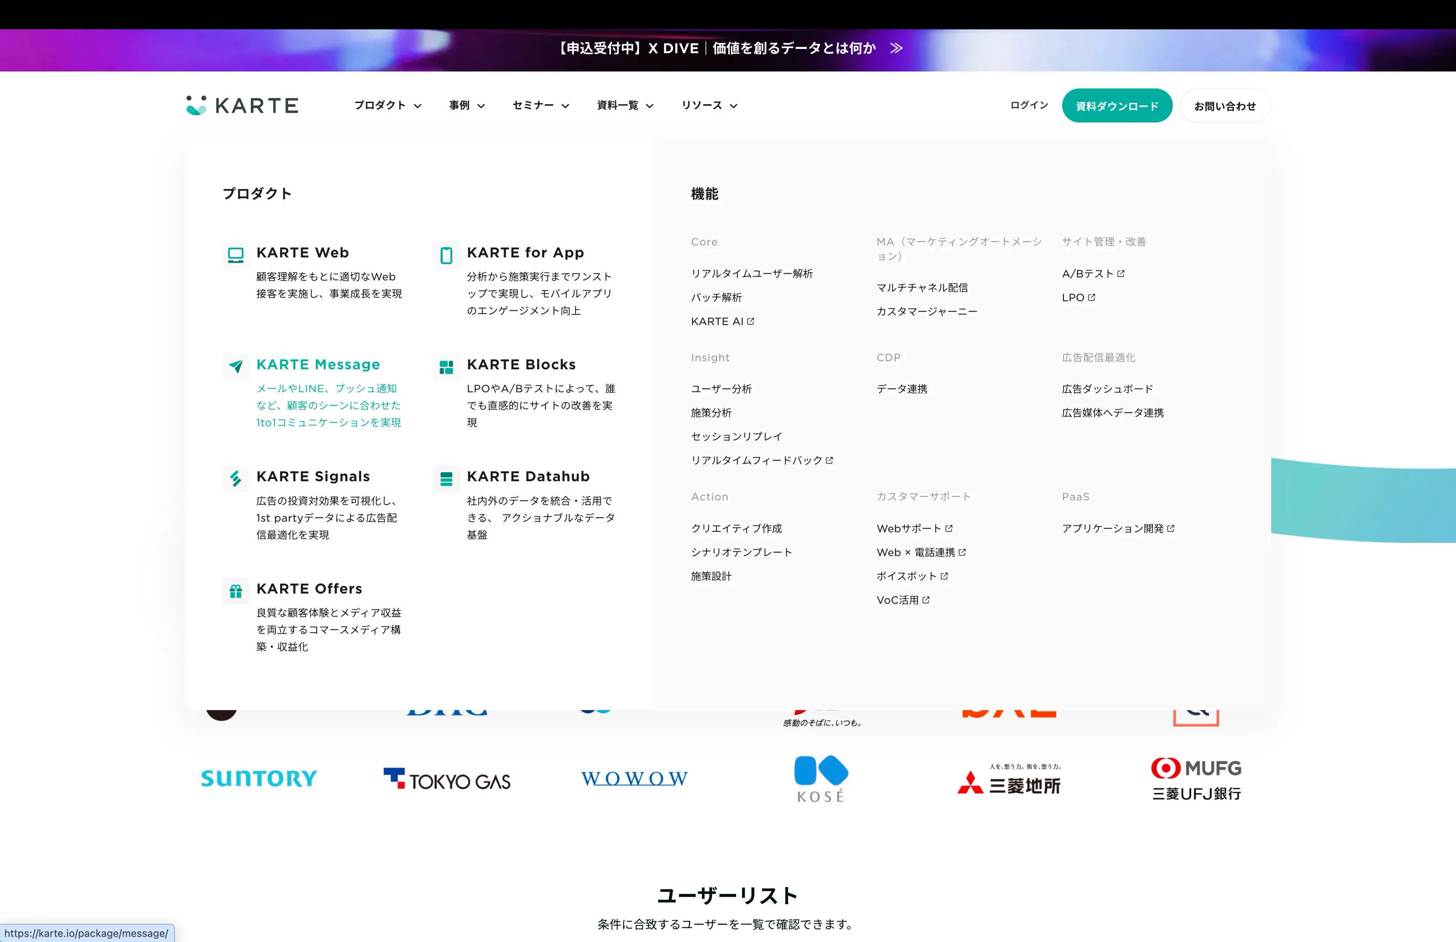The height and width of the screenshot is (942, 1456).
Task: Open the KARTE for App title
Action: [x=525, y=252]
